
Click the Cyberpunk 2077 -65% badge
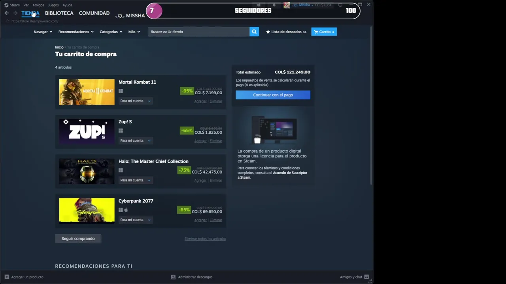pos(184,210)
